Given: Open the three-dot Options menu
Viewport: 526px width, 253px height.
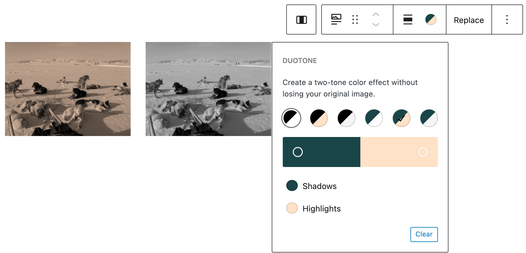Looking at the screenshot, I should [x=507, y=19].
